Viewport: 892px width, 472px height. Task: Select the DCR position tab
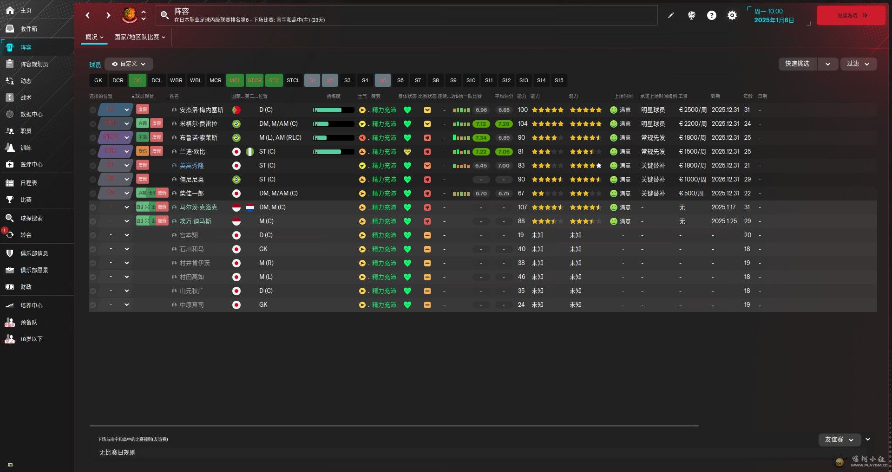[x=118, y=80]
